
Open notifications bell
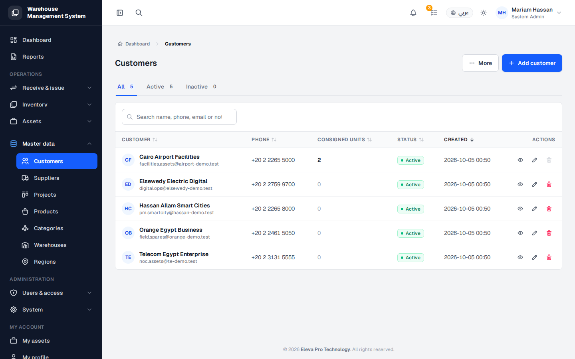[413, 13]
